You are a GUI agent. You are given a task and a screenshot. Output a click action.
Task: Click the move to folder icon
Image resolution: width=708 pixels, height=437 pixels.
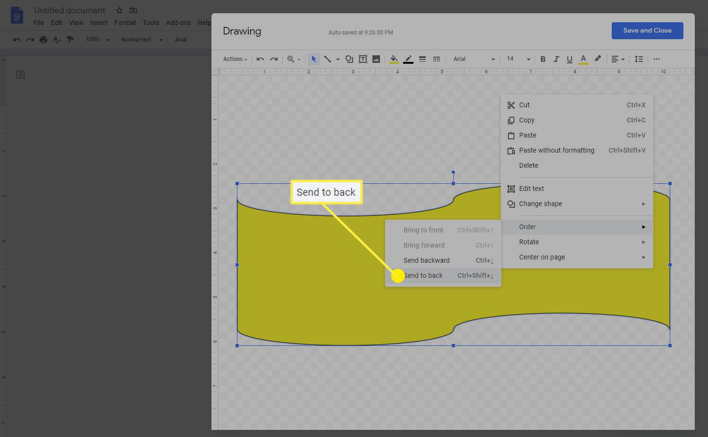click(x=134, y=10)
